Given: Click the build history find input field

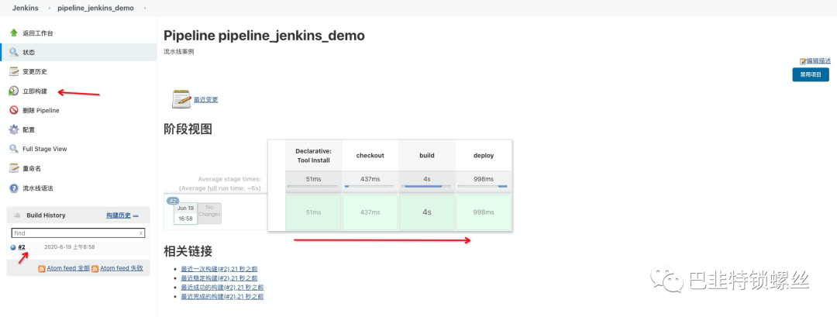Looking at the screenshot, I should [x=78, y=233].
